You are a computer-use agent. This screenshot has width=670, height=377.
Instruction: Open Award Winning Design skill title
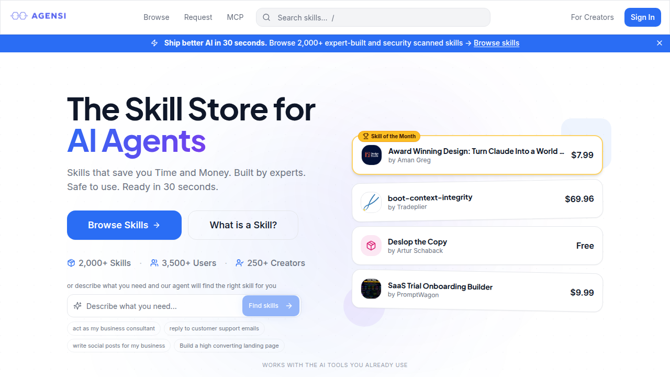click(476, 151)
